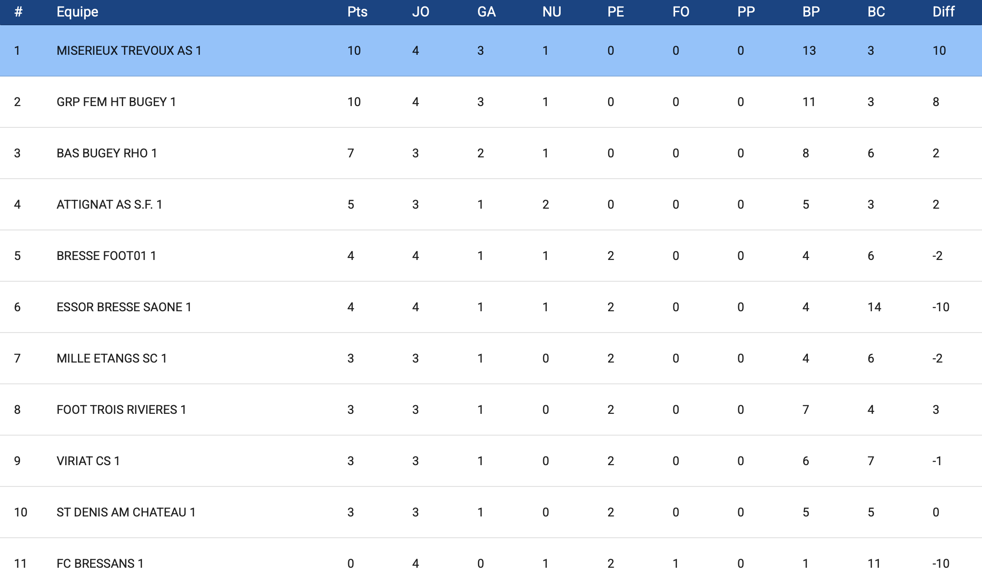Click the ATTIGNAT AS S.F. 1 team name
Viewport: 982px width, 586px height.
[109, 205]
